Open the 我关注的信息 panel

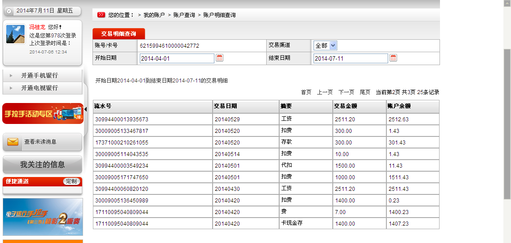pos(42,165)
